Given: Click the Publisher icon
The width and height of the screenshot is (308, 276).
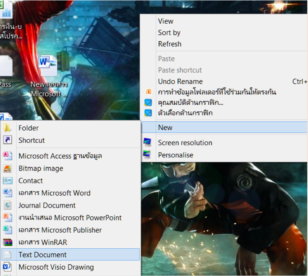Looking at the screenshot, I should point(8,230).
